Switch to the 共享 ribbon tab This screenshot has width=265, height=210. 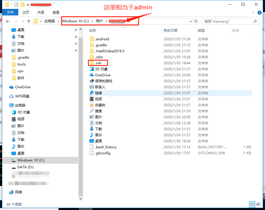[41, 12]
